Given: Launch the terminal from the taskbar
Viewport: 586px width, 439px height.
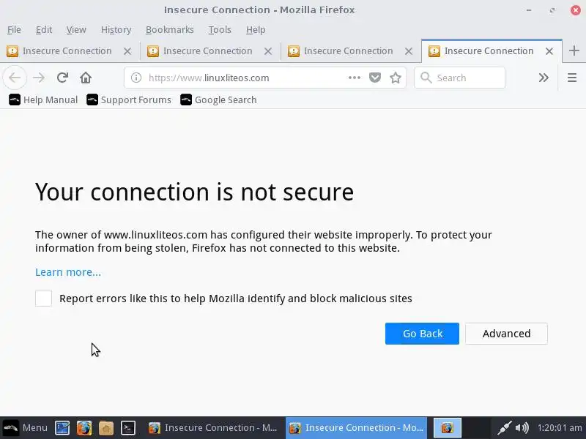Looking at the screenshot, I should click(x=127, y=428).
